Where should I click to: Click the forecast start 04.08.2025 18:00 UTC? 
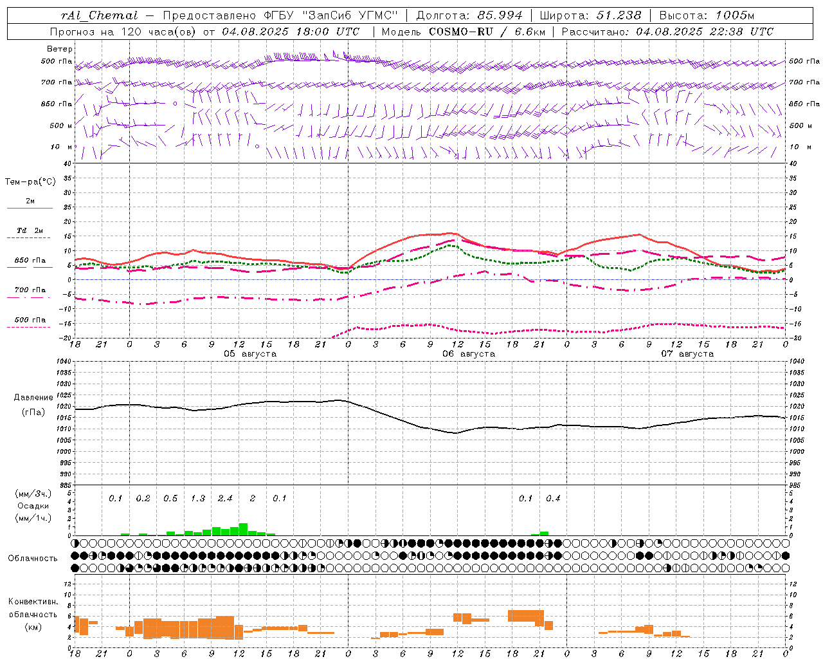point(290,32)
